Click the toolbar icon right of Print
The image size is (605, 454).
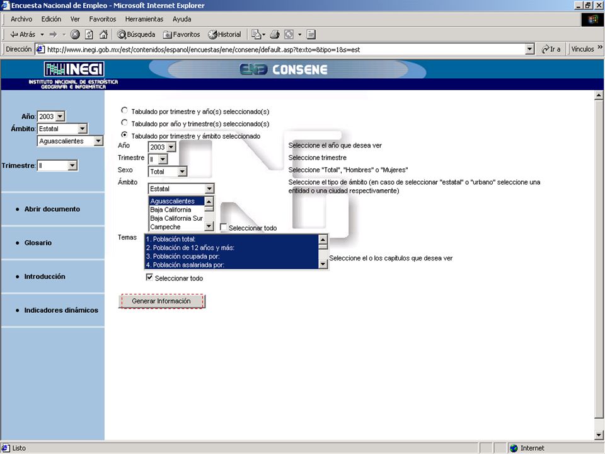pyautogui.click(x=289, y=34)
